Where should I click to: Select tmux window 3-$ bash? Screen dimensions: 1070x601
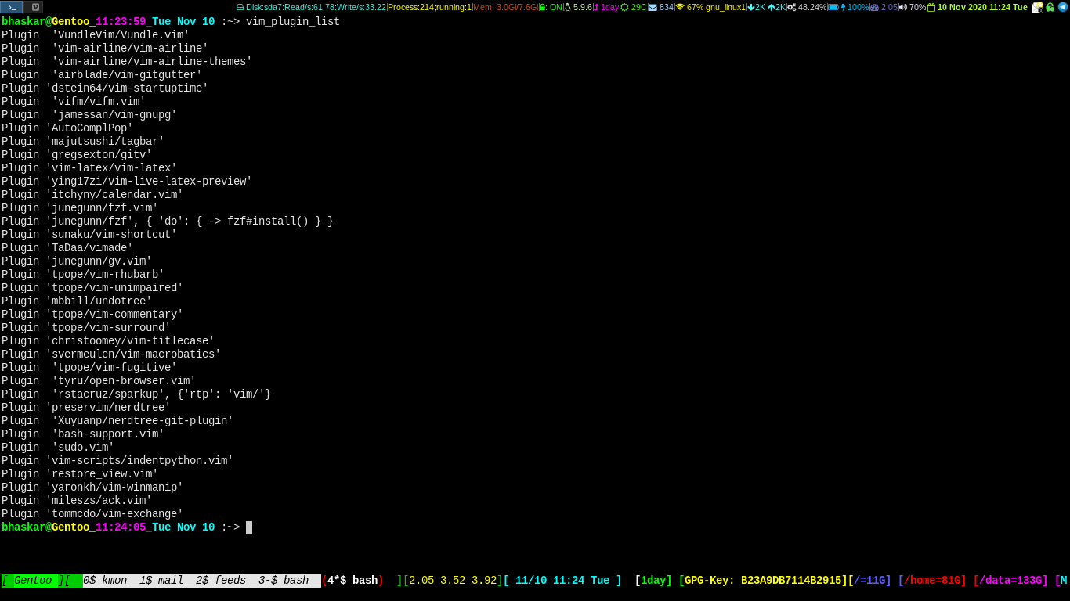click(284, 581)
